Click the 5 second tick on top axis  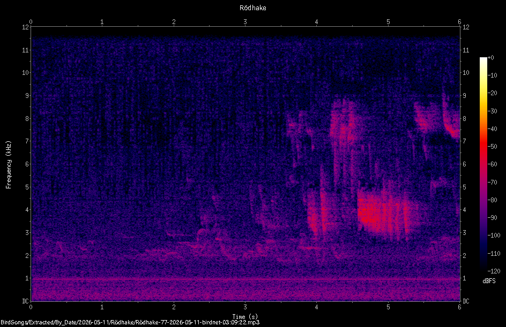click(388, 22)
